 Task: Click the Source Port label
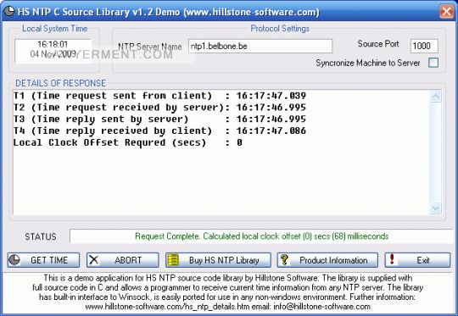tap(378, 44)
